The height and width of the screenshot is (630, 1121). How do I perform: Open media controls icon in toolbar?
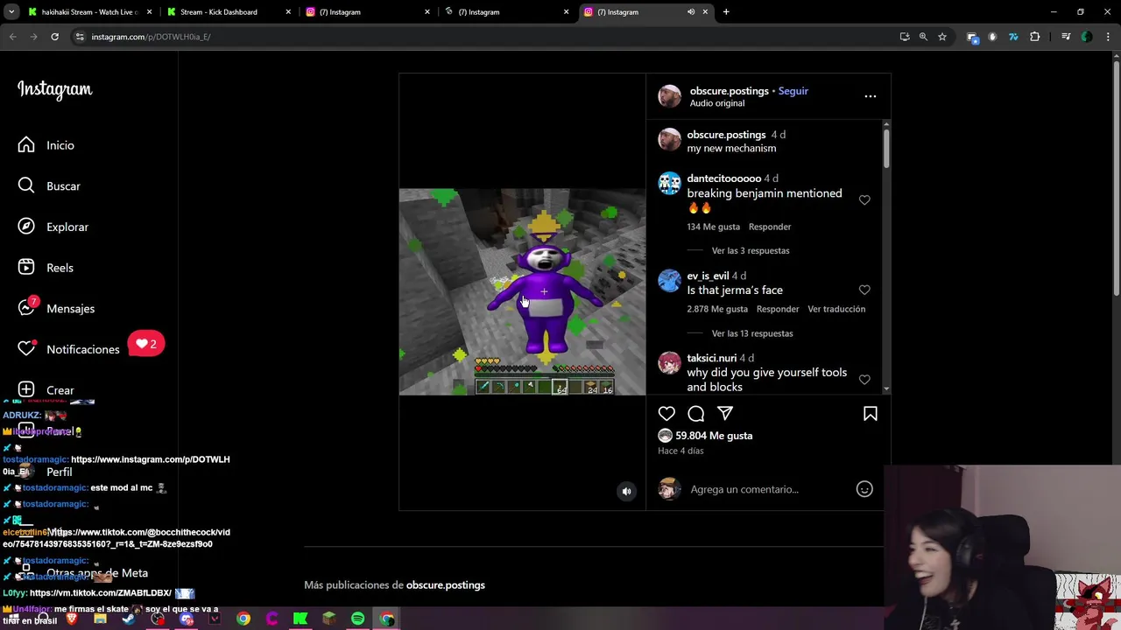tap(1066, 37)
